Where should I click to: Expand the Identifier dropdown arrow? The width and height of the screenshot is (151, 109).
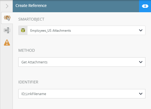(x=141, y=94)
